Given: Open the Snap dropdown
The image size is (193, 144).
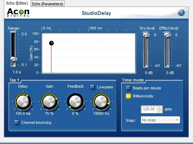Looking at the screenshot, I should 160,120.
